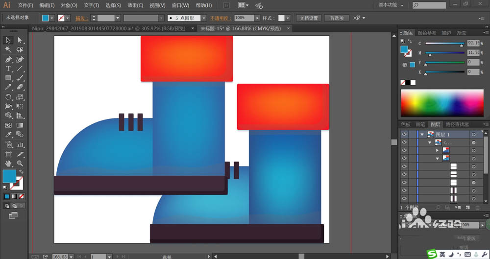
Task: Expand the collapsed sublayer triangle
Action: [x=438, y=151]
